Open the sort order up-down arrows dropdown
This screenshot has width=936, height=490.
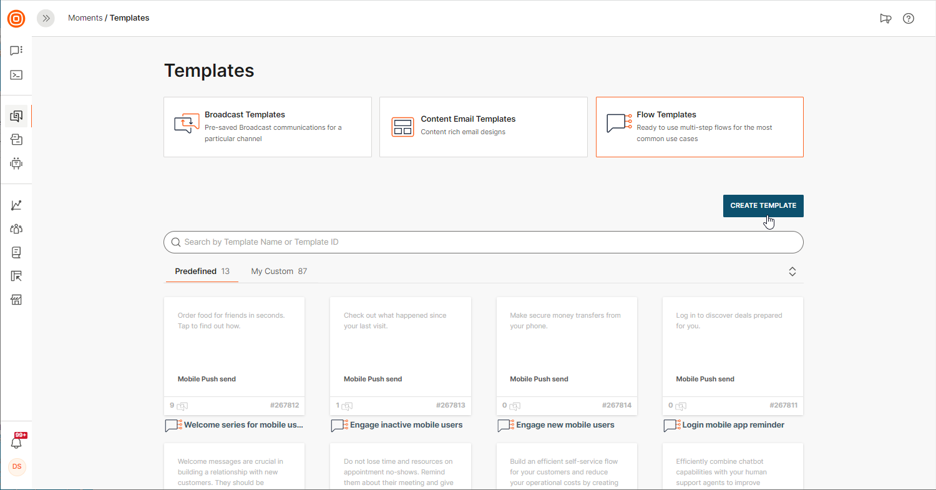click(792, 272)
